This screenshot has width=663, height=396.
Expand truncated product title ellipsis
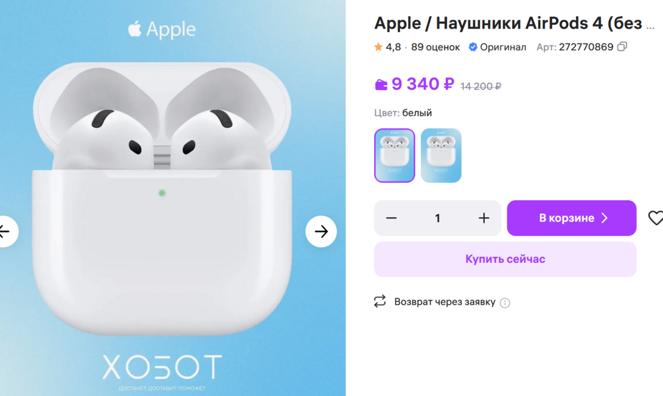pos(650,27)
